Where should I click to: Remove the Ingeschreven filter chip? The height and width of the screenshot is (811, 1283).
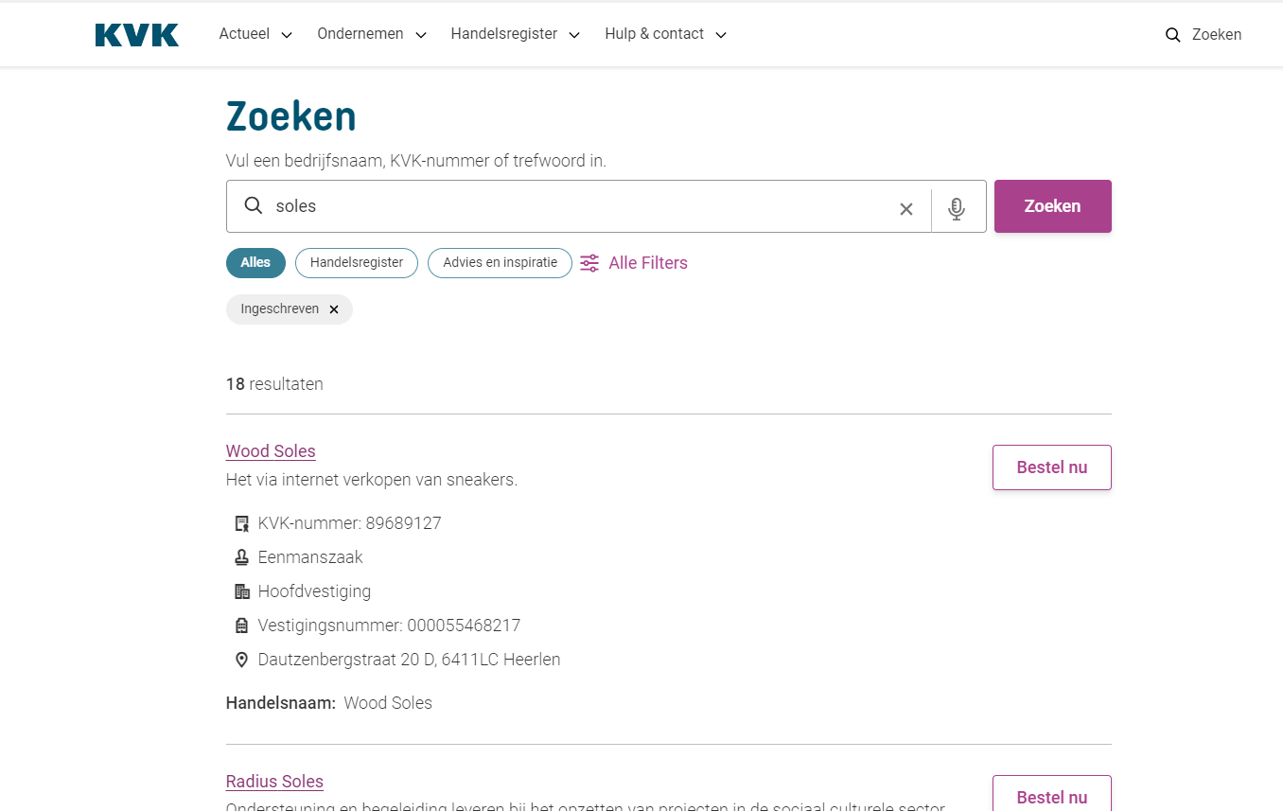point(334,309)
